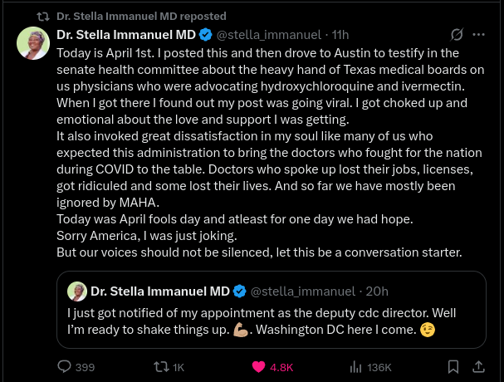
Task: Toggle bookmark on this post
Action: [x=453, y=366]
